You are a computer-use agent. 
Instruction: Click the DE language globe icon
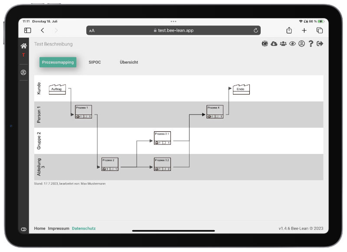pyautogui.click(x=265, y=43)
